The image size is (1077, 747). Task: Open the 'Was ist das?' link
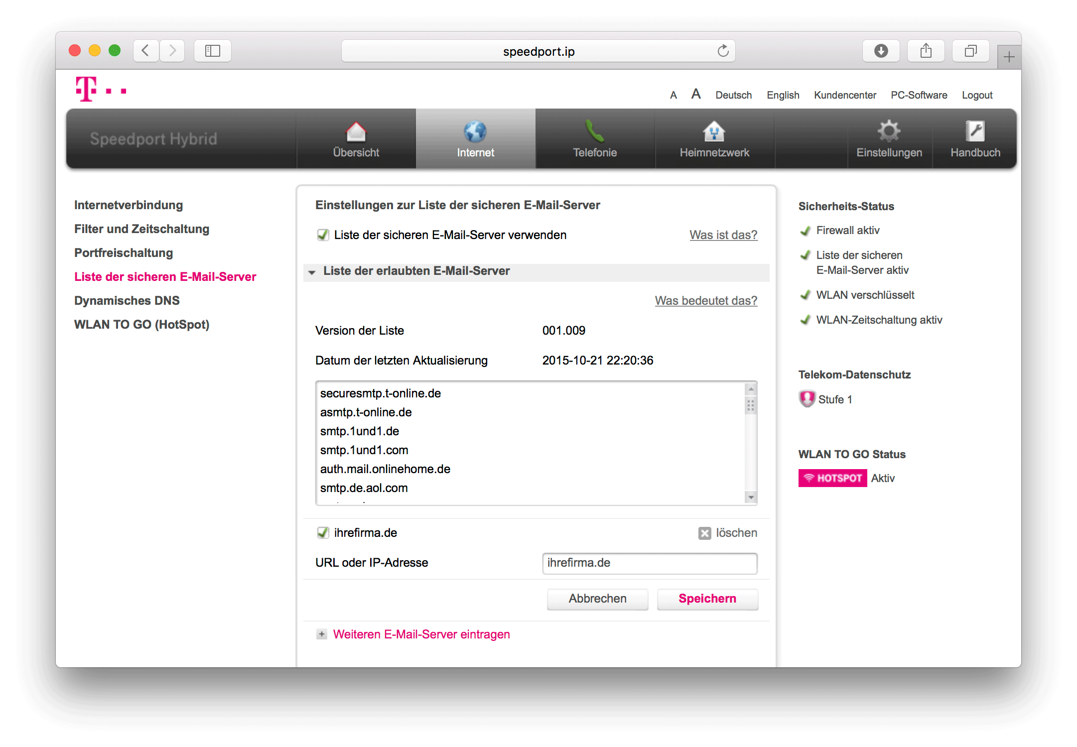pos(723,235)
